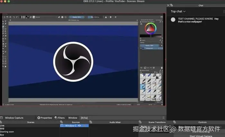Float the Controls dock via its icon
The image size is (225, 137).
[x=175, y=122]
